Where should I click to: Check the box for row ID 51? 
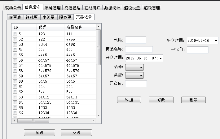[15, 34]
